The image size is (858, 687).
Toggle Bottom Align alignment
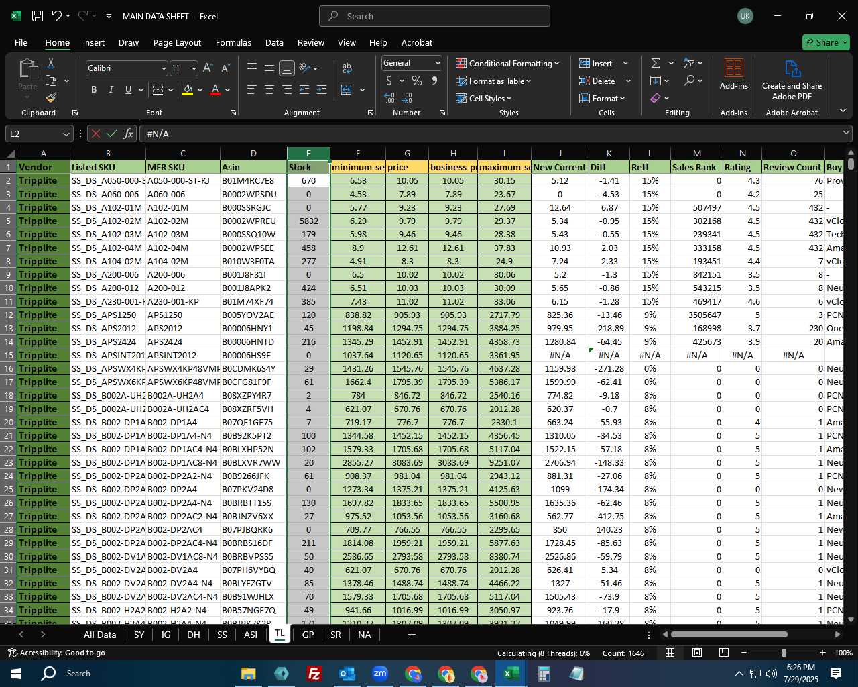(287, 68)
